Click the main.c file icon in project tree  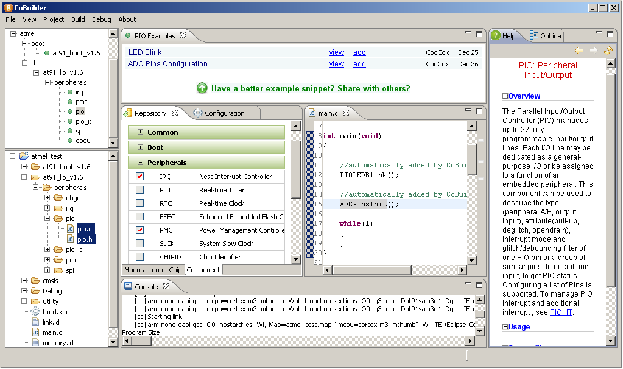click(35, 332)
